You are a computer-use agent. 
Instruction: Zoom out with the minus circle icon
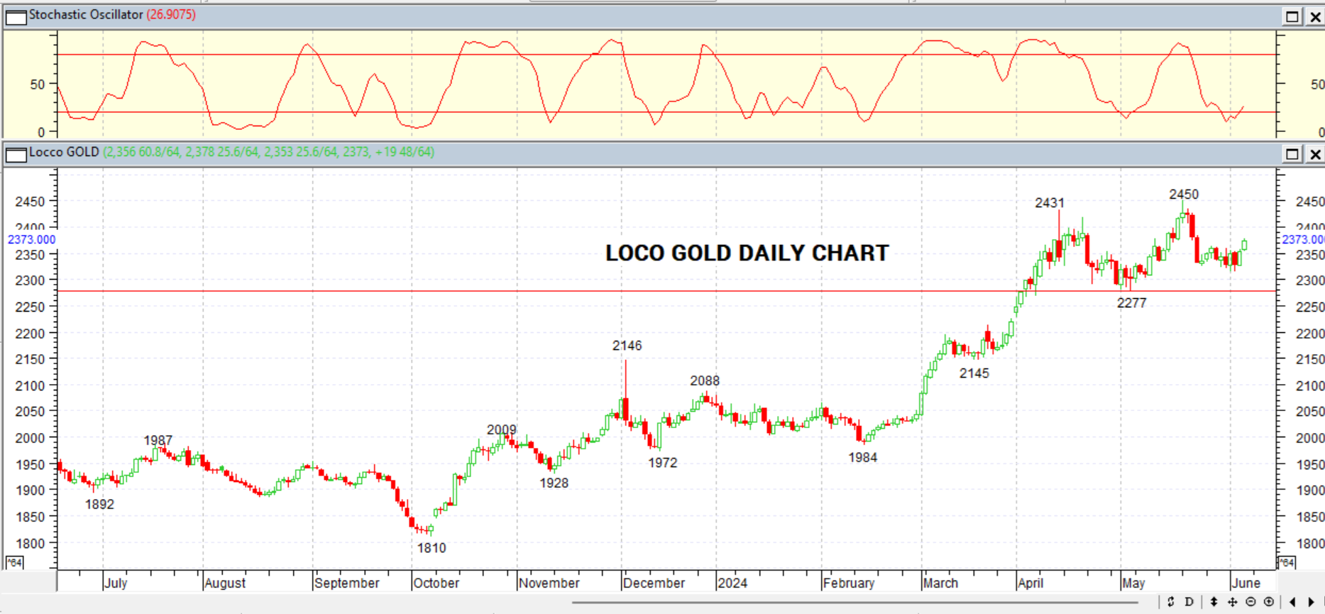pos(1250,602)
